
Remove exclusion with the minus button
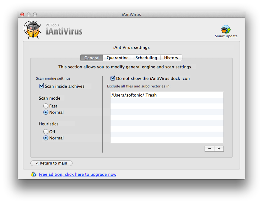pos(209,149)
